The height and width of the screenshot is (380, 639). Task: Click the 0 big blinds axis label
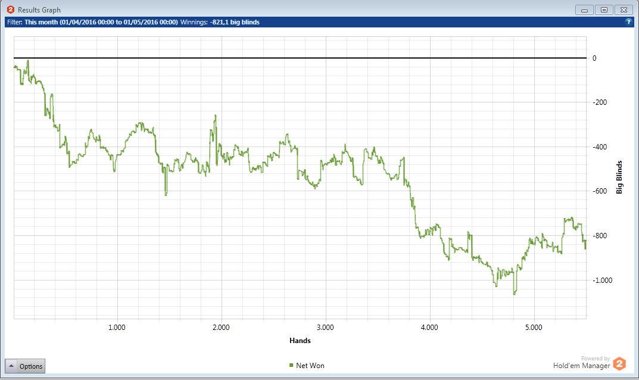point(594,58)
